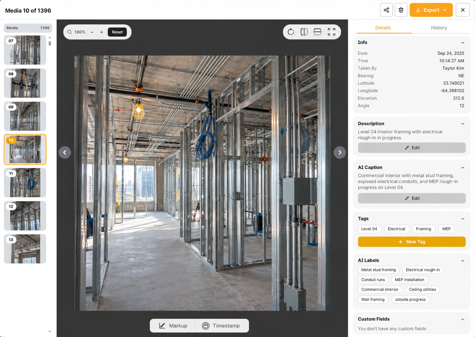
Task: Enter fullscreen view icon
Action: (x=331, y=32)
